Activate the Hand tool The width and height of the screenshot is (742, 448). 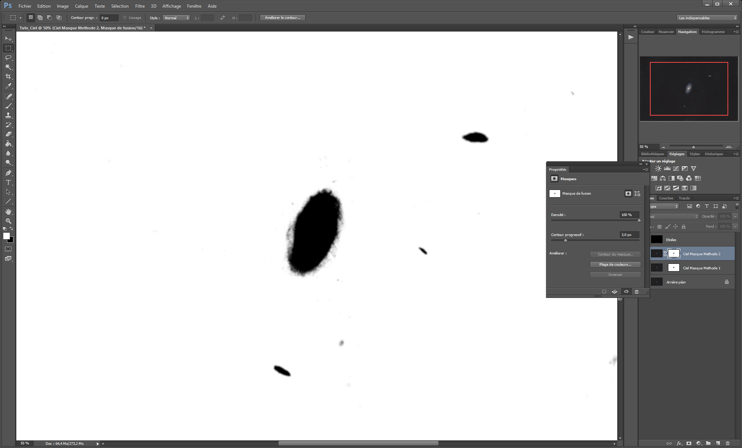(8, 211)
